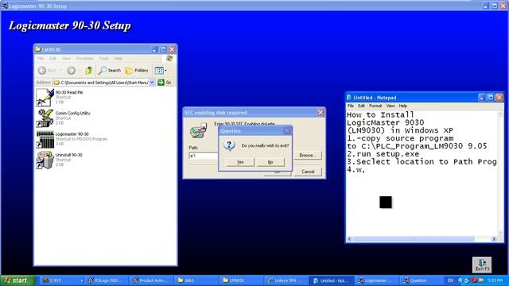Click the Exit F3 button in setup screen
This screenshot has height=286, width=509.
pyautogui.click(x=482, y=265)
